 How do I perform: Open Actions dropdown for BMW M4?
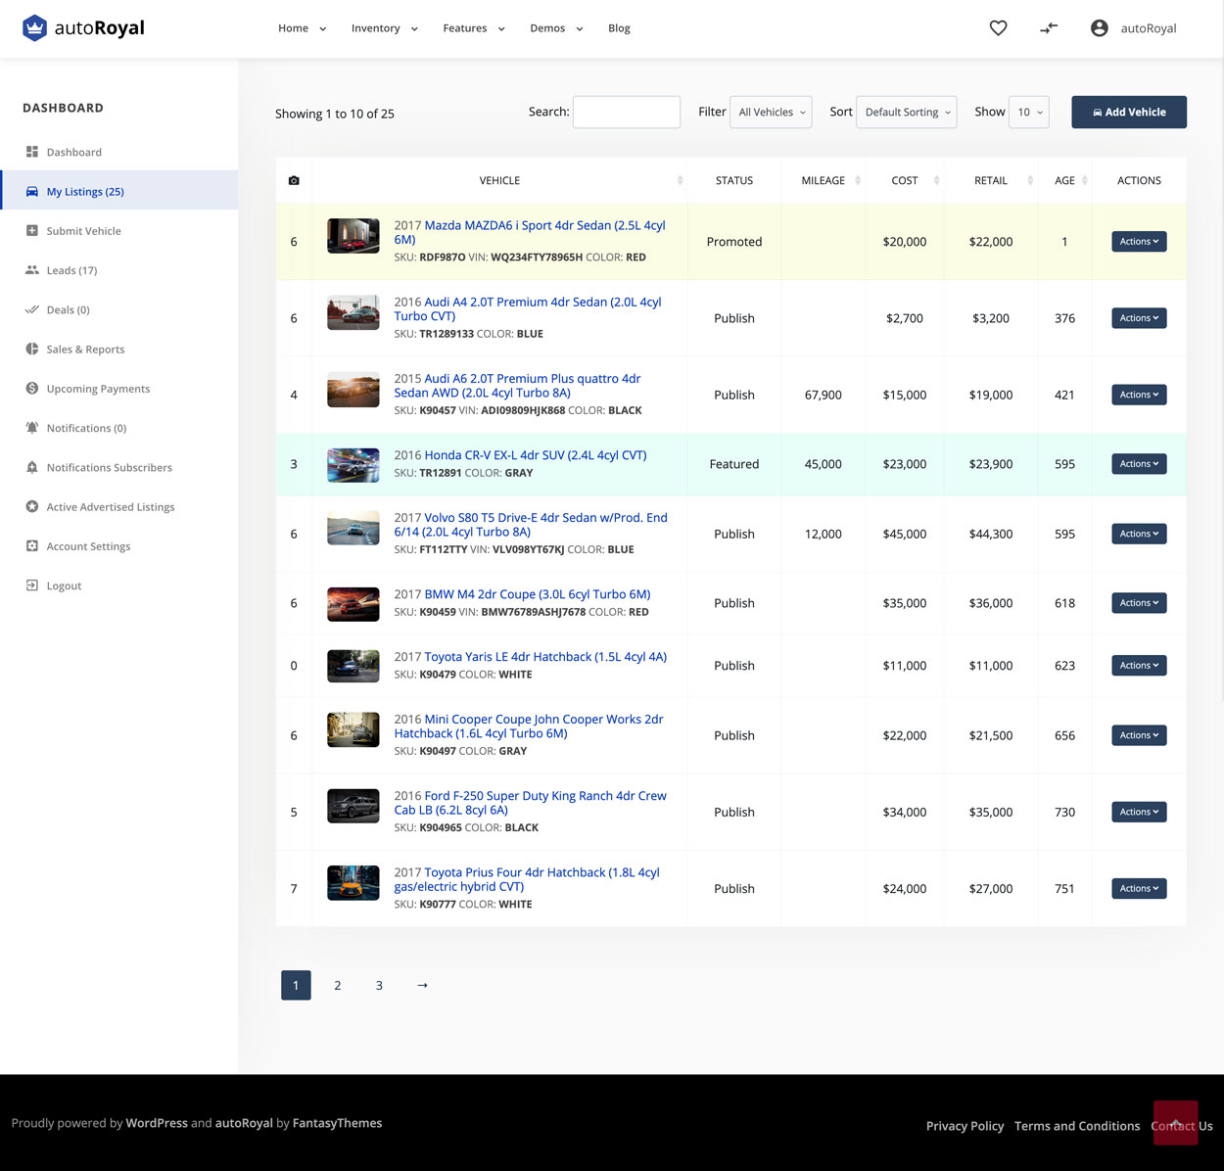[1139, 602]
